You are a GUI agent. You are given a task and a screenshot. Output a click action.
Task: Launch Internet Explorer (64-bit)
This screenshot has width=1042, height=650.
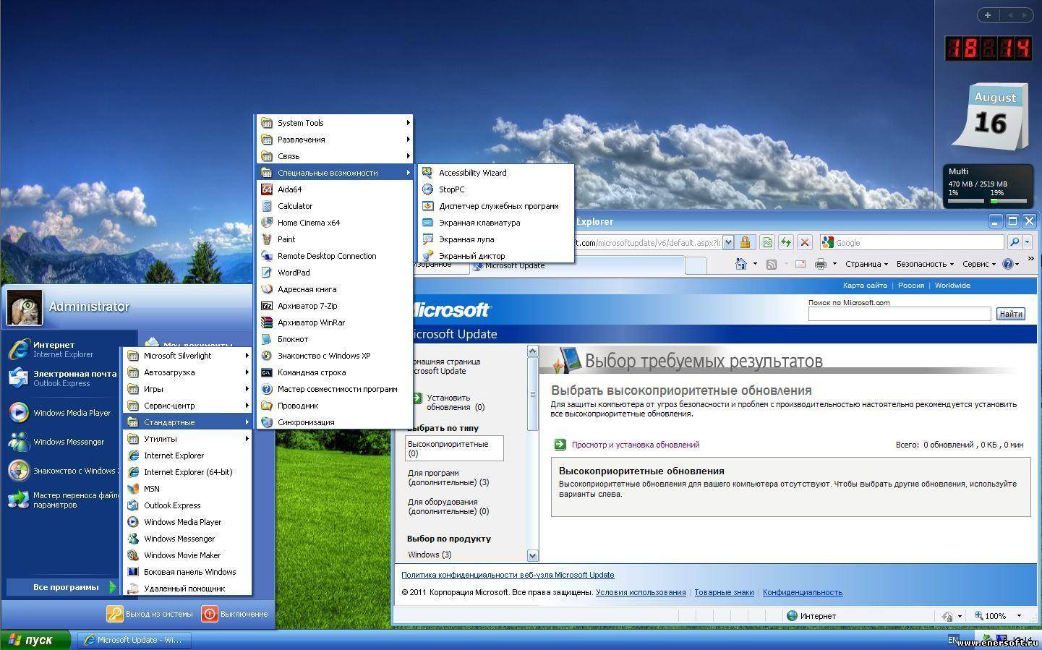coord(187,472)
